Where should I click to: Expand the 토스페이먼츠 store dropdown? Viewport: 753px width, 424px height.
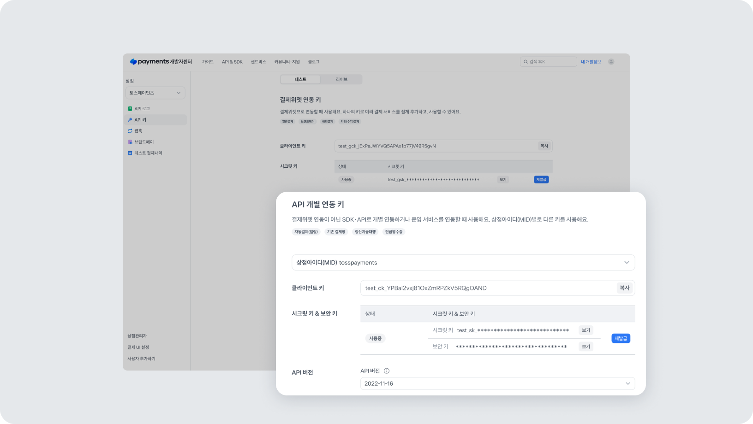click(x=155, y=93)
